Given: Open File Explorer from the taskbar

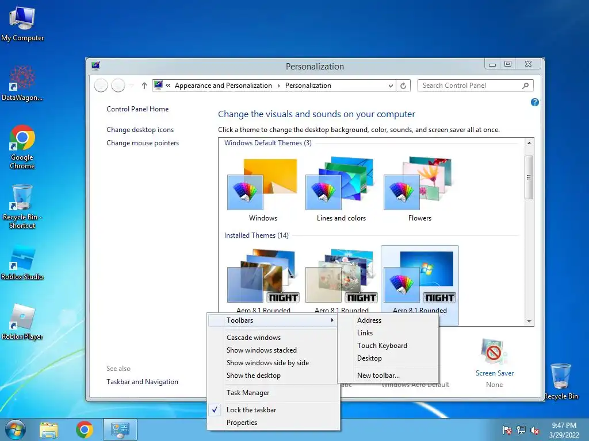Looking at the screenshot, I should pos(49,430).
